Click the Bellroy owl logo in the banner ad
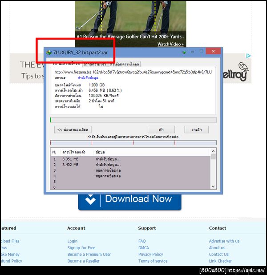 (x=243, y=66)
